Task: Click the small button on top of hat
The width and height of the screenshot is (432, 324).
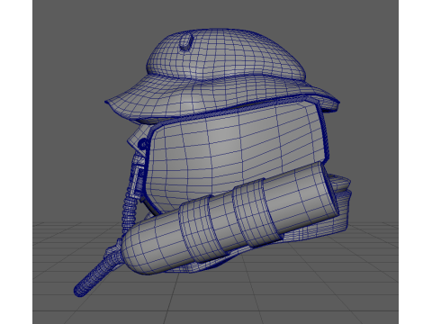Action: click(185, 41)
